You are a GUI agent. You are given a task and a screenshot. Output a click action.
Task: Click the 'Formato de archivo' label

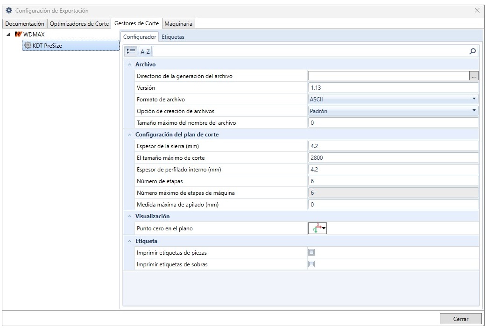[x=161, y=100]
